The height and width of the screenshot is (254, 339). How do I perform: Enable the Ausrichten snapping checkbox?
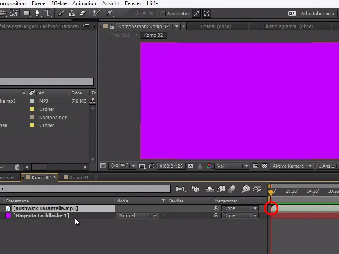click(x=164, y=13)
